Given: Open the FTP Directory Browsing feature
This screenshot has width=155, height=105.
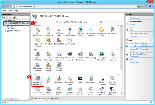Looking at the screenshot, I should click(59, 56).
